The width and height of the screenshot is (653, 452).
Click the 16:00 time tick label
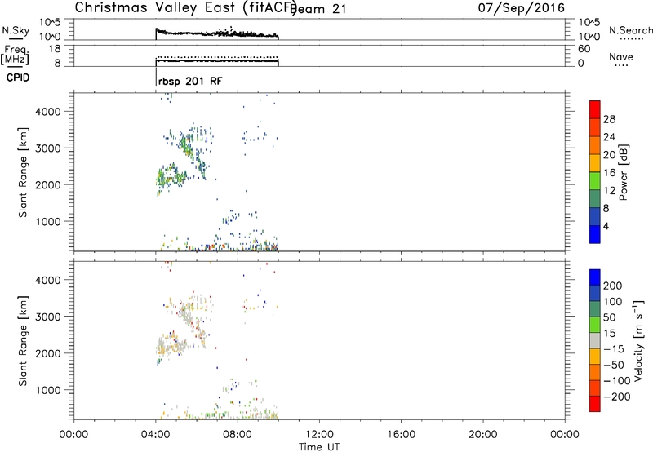(401, 435)
